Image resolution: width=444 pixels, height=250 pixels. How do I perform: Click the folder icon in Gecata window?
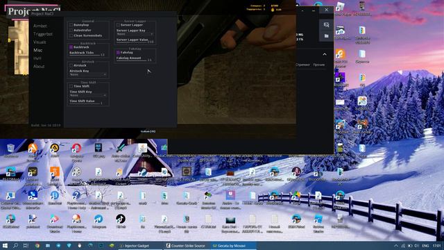point(326,36)
